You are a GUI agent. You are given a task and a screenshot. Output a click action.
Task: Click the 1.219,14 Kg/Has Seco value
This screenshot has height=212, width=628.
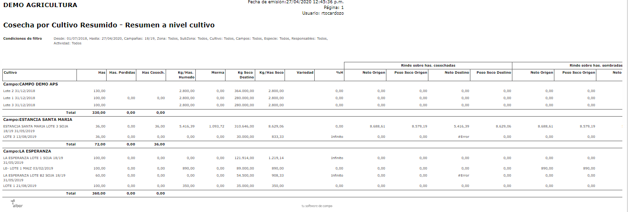(276, 158)
